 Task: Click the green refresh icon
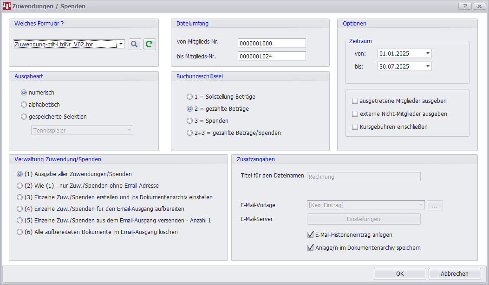(150, 44)
